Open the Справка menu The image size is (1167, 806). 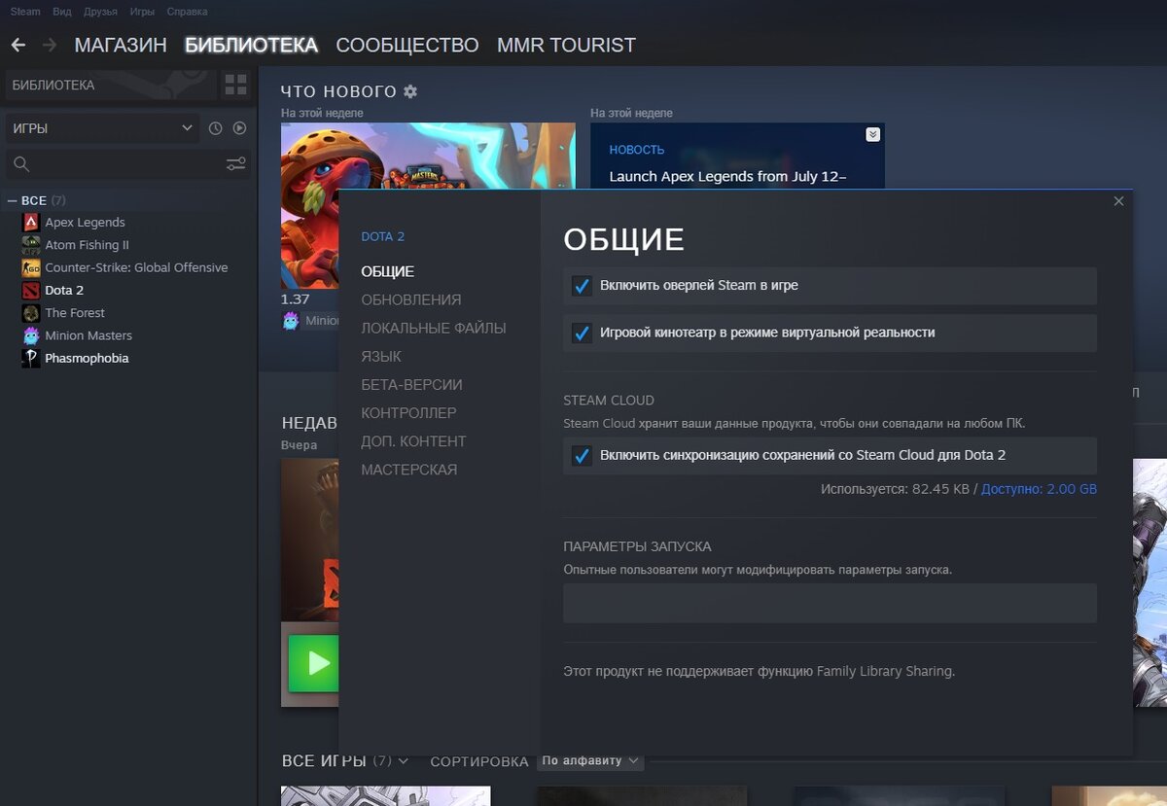tap(187, 12)
